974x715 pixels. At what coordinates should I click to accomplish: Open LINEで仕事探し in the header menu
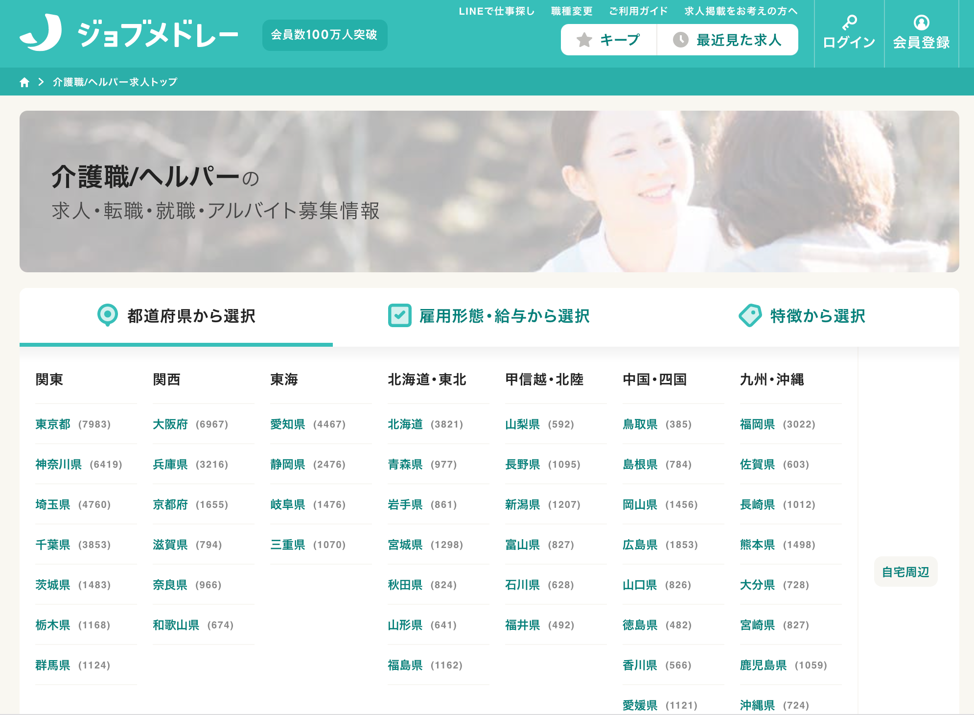click(x=496, y=11)
